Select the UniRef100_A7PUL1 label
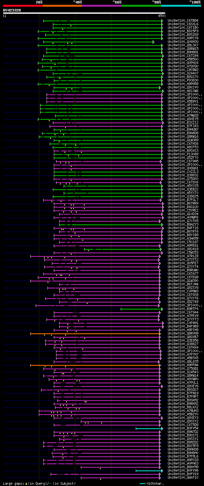The height and width of the screenshot is (486, 204). [x=183, y=382]
